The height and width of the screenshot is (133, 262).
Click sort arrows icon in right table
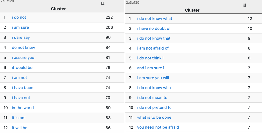tap(245, 5)
